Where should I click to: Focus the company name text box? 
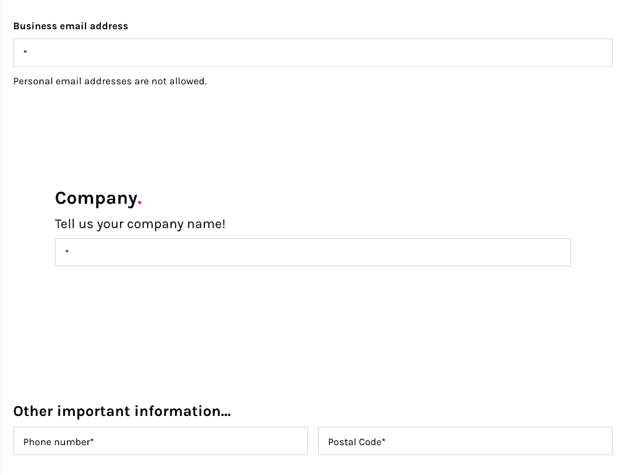pyautogui.click(x=313, y=252)
